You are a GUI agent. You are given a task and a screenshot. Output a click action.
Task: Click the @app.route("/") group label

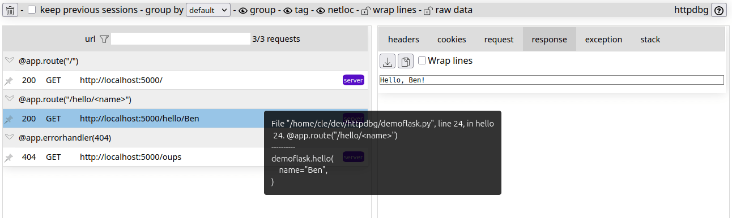48,60
